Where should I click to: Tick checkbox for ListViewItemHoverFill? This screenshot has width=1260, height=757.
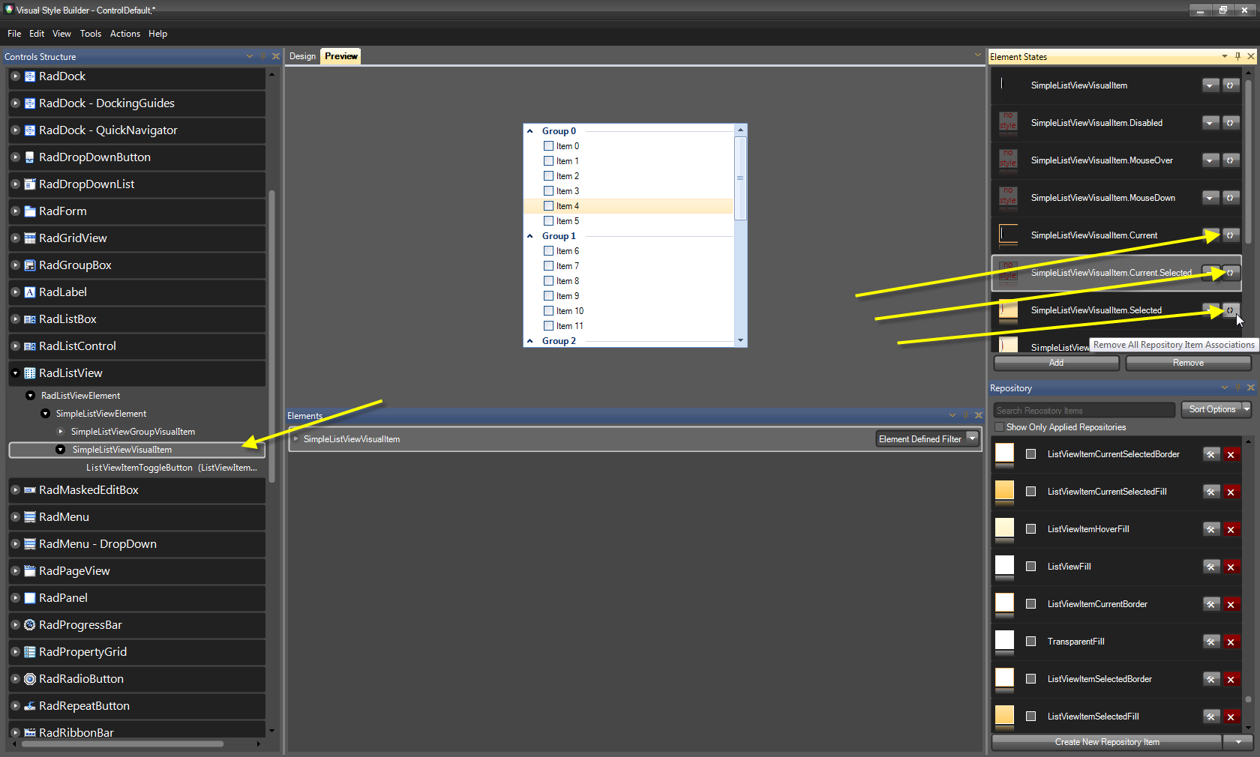pyautogui.click(x=1031, y=529)
